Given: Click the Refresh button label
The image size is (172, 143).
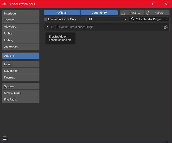Looking at the screenshot, I should (x=160, y=13).
